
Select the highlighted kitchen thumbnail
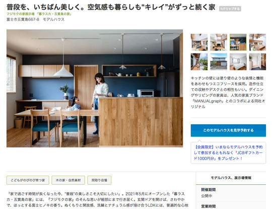(238, 42)
